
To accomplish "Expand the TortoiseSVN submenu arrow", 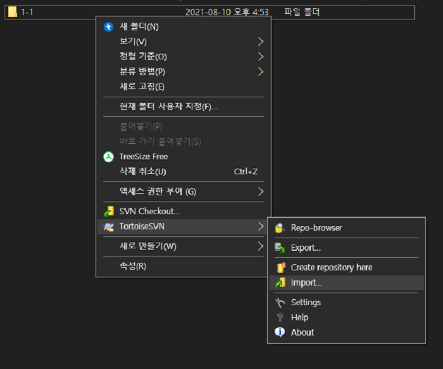I will pyautogui.click(x=261, y=226).
